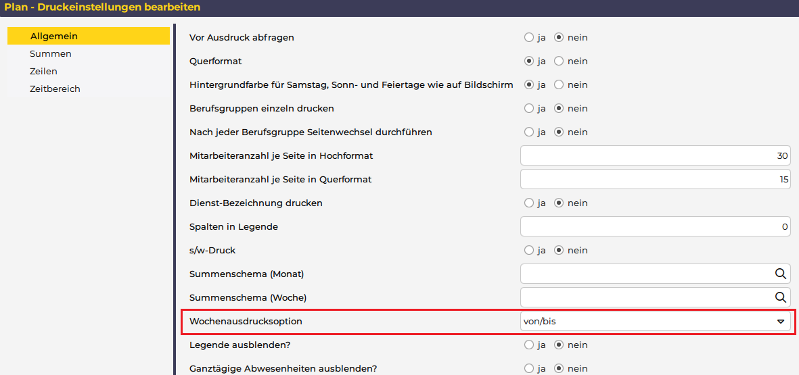Open search for Summenschema (Monat)
The height and width of the screenshot is (375, 799).
(780, 274)
